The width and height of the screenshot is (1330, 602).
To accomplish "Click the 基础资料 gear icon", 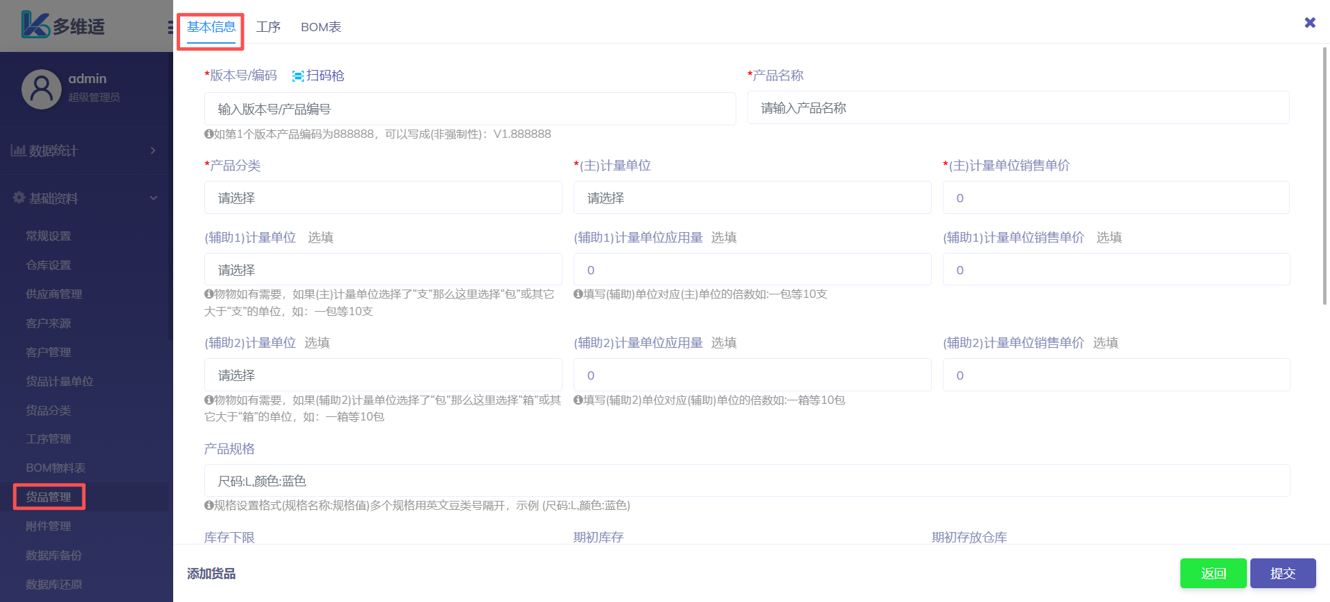I will [19, 198].
